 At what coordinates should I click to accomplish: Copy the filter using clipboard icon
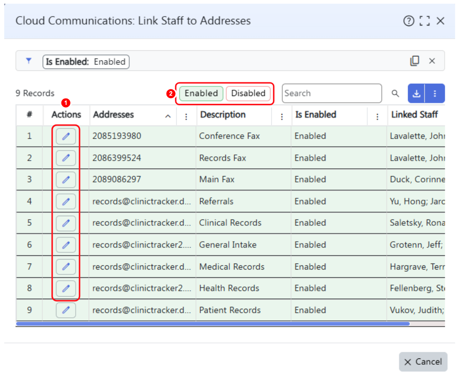click(x=415, y=61)
